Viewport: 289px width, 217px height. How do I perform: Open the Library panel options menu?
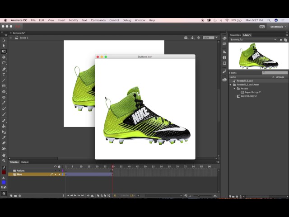coord(286,35)
